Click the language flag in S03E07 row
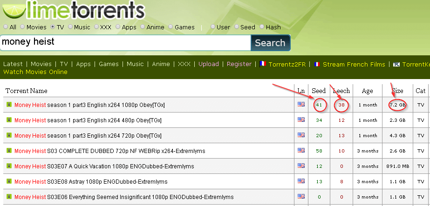The height and width of the screenshot is (206, 430). point(301,166)
